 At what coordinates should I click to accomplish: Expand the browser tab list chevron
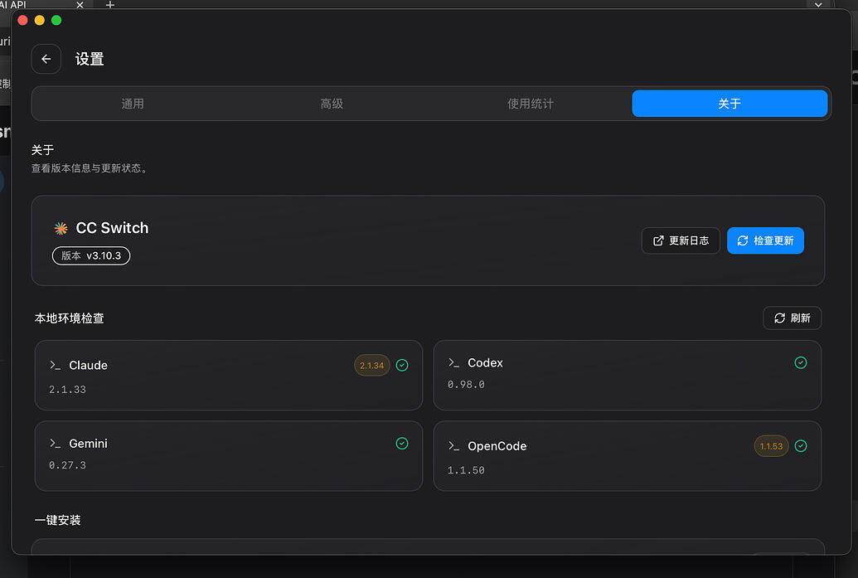click(x=818, y=4)
